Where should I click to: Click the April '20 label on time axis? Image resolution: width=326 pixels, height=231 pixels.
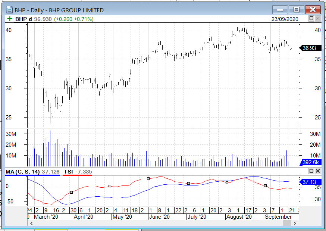pyautogui.click(x=84, y=217)
